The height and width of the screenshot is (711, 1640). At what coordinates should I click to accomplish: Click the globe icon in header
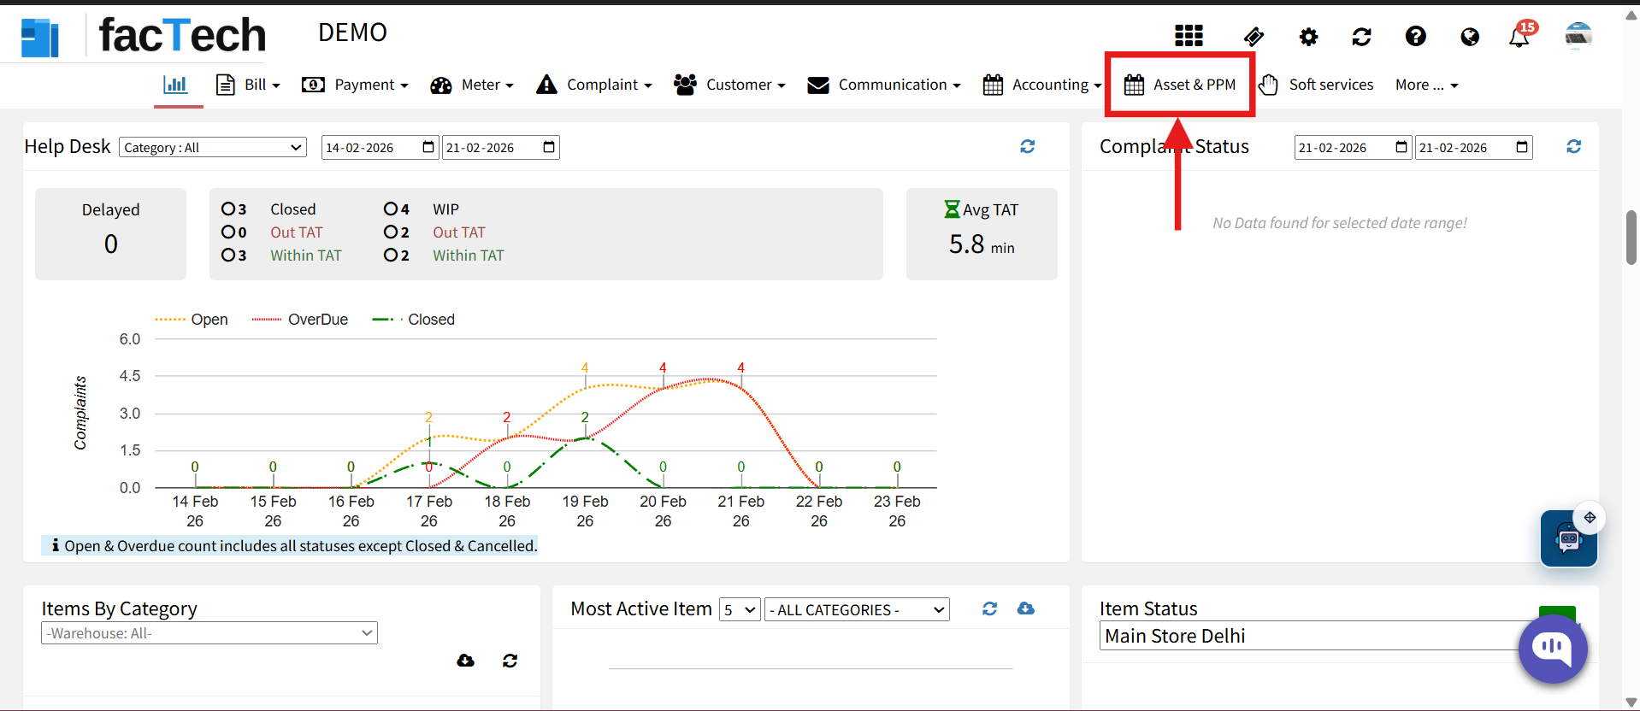[x=1470, y=37]
